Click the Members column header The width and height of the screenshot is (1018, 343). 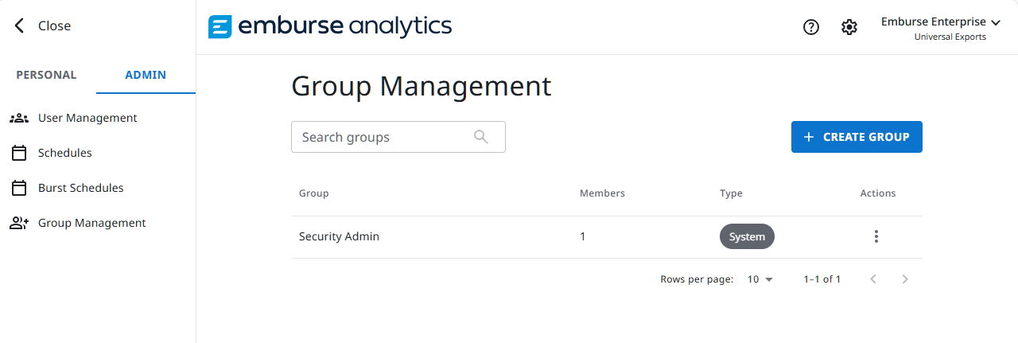[602, 193]
